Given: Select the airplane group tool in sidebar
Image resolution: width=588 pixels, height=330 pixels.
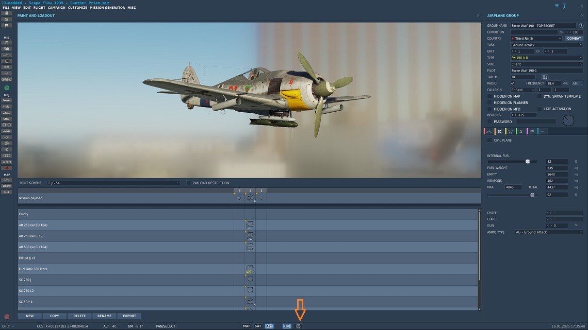Looking at the screenshot, I should pyautogui.click(x=7, y=100).
